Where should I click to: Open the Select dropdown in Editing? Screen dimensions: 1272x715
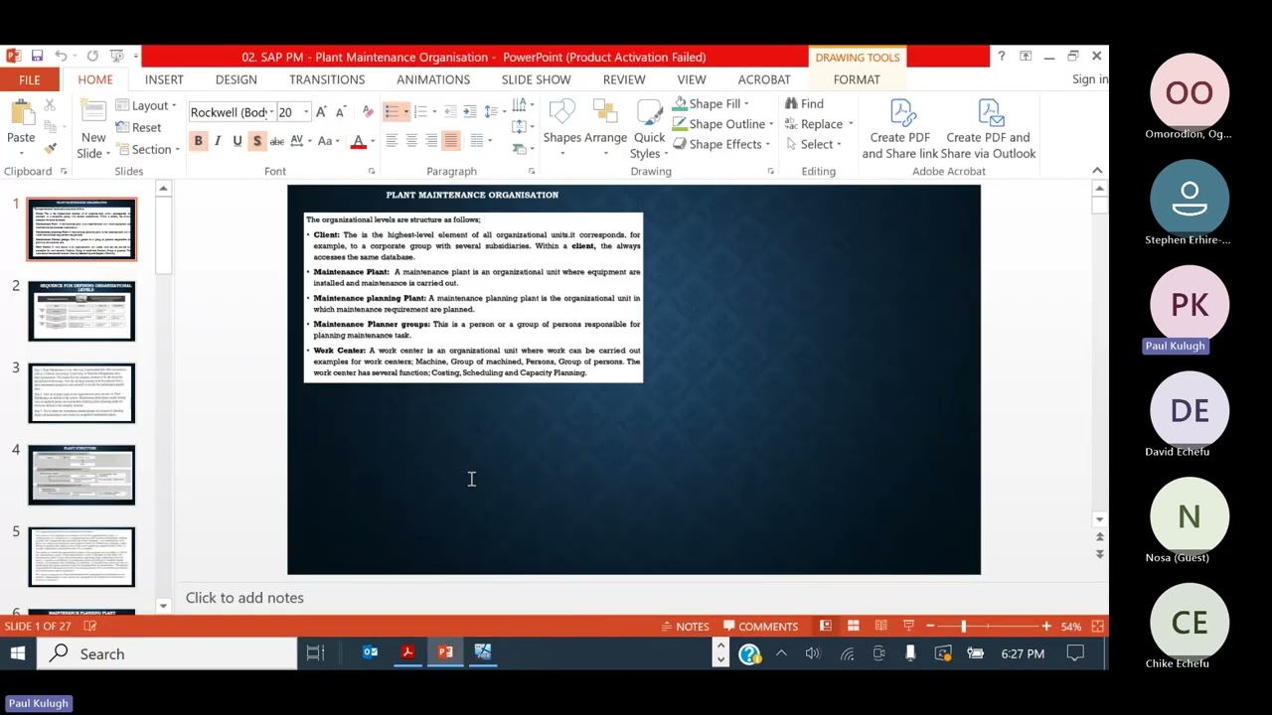click(x=813, y=144)
